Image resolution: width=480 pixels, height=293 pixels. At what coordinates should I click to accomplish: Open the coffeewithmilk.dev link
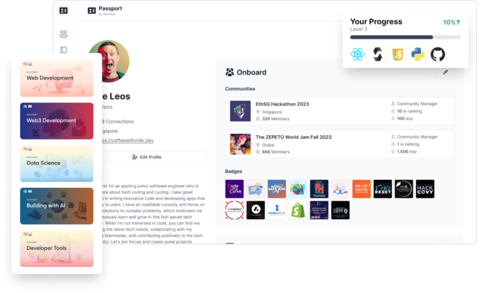coord(127,140)
